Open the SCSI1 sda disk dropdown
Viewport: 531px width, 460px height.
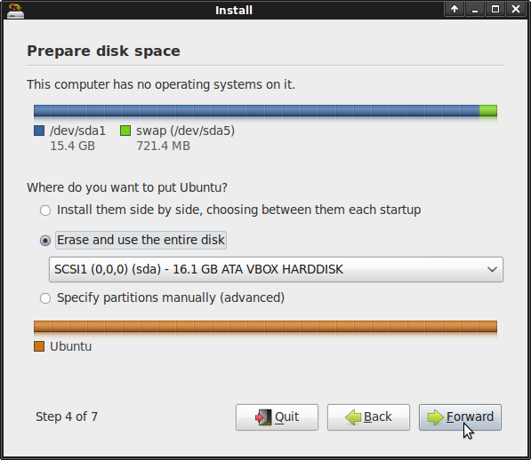(x=276, y=269)
